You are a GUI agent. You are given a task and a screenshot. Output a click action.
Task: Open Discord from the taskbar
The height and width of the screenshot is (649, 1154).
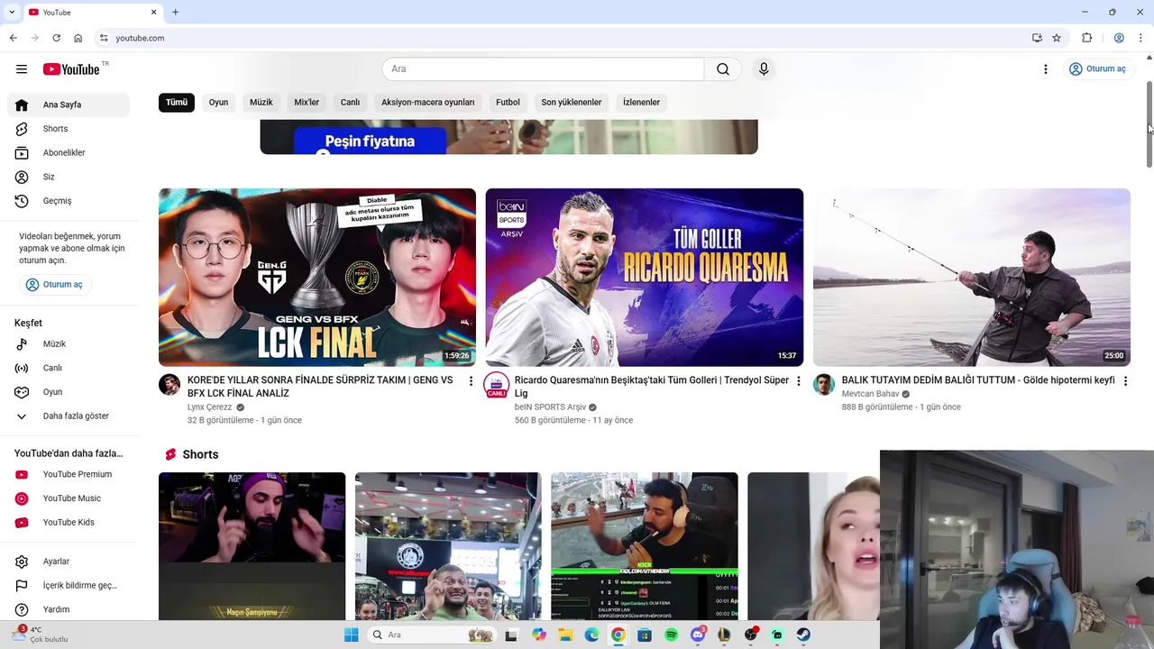tap(698, 635)
